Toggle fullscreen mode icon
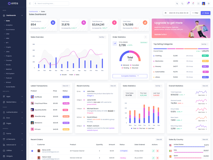 pyautogui.click(x=198, y=3)
